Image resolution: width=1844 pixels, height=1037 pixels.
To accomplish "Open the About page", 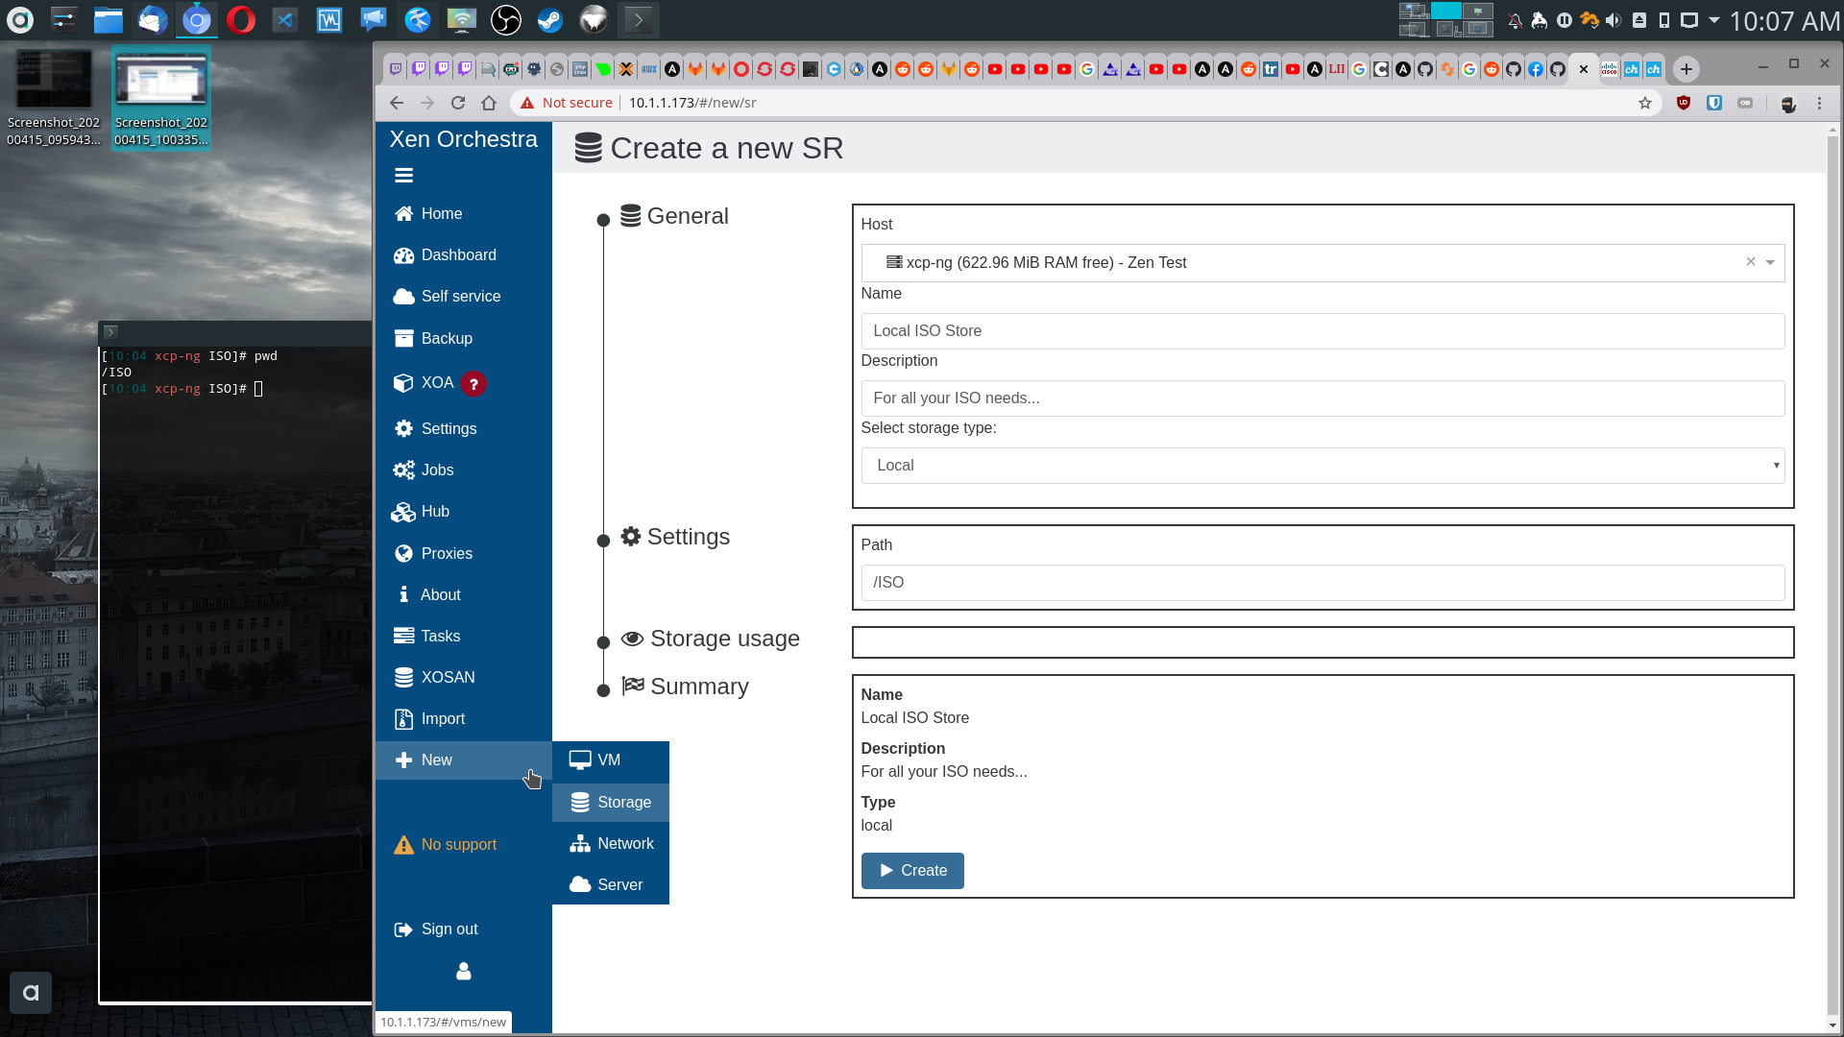I will [x=464, y=594].
